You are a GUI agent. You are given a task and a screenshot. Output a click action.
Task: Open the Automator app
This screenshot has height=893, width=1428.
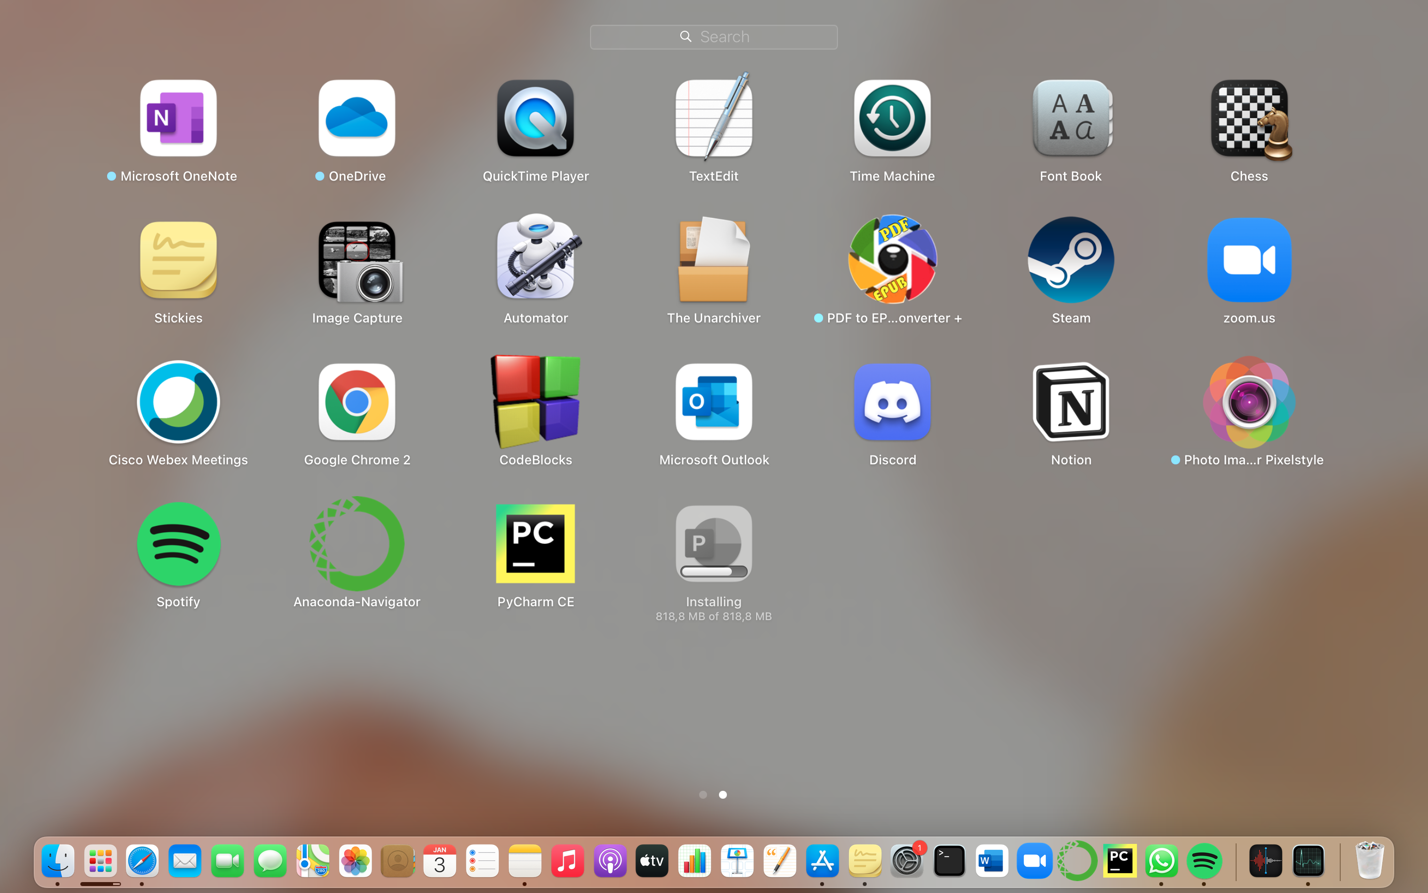tap(535, 260)
